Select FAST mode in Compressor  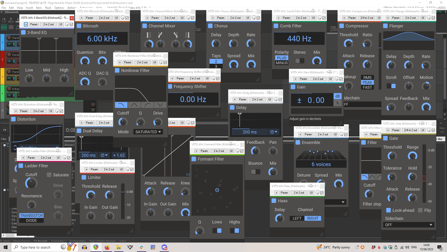coord(367,87)
